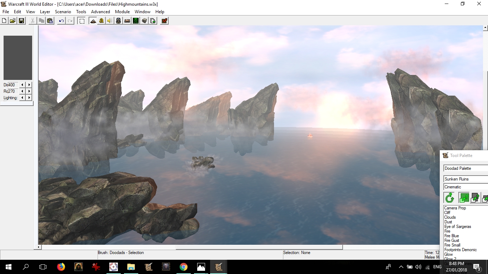
Task: Open the Object Editor helmet icon
Action: [119, 21]
